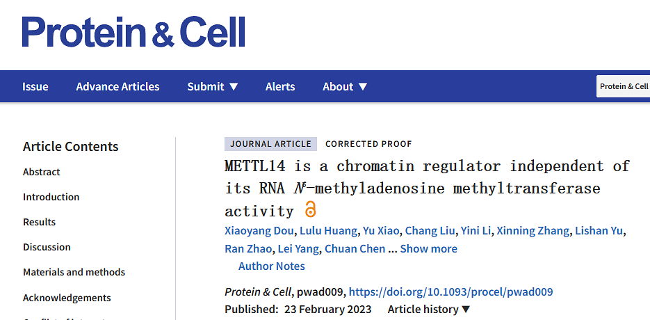Open the Alerts page
Viewport: 650px width, 320px height.
pos(280,87)
